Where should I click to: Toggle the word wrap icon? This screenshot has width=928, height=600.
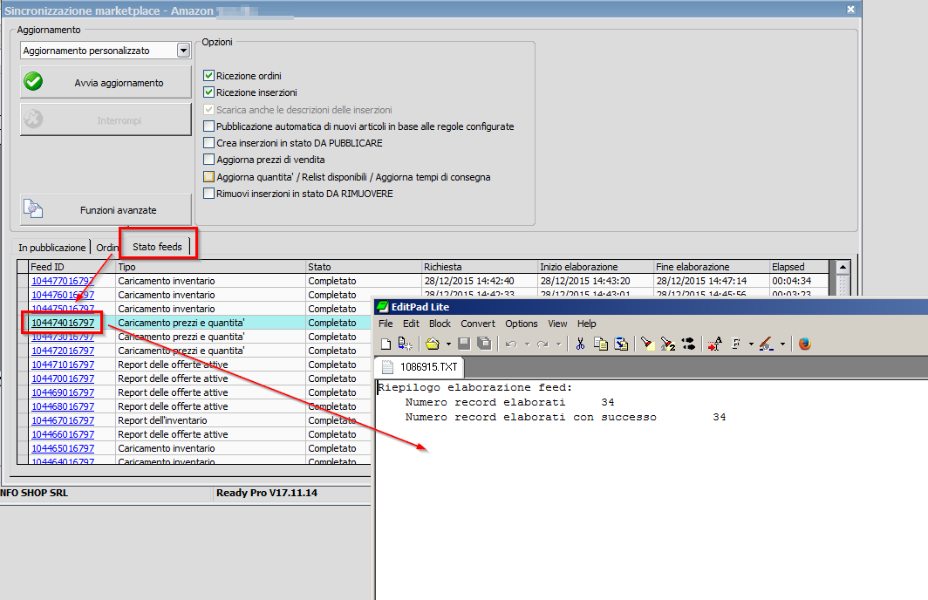715,344
